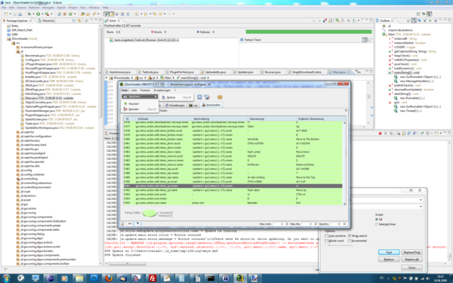Click the Windows Start orb
453x283 pixels.
[x=6, y=278]
